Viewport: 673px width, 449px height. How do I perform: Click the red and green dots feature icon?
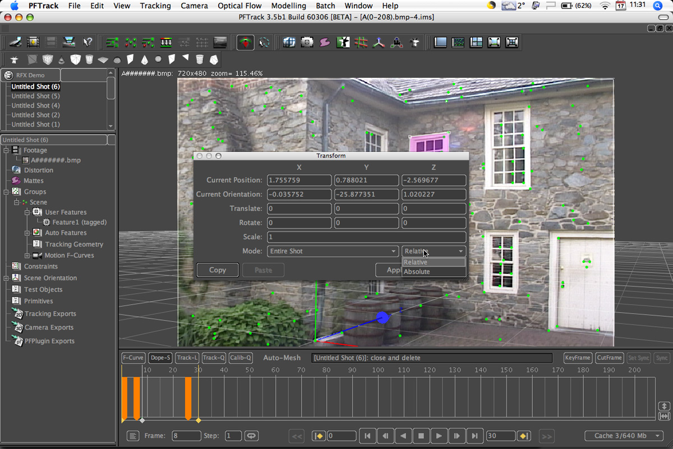coord(131,42)
